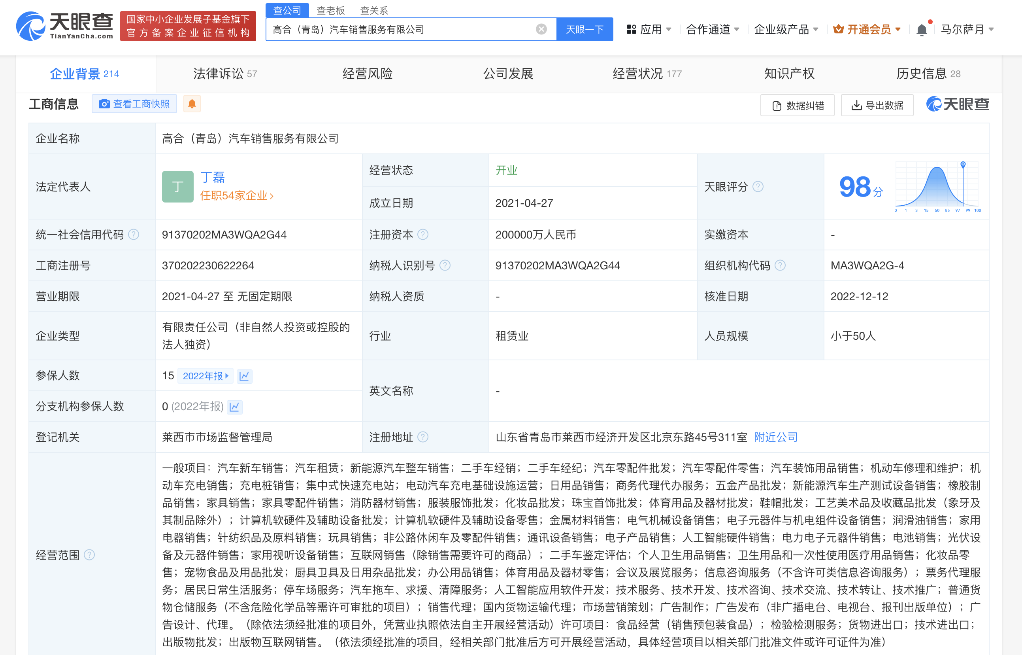The width and height of the screenshot is (1022, 655).
Task: Click the help icon beside 注册地址
Action: [423, 437]
